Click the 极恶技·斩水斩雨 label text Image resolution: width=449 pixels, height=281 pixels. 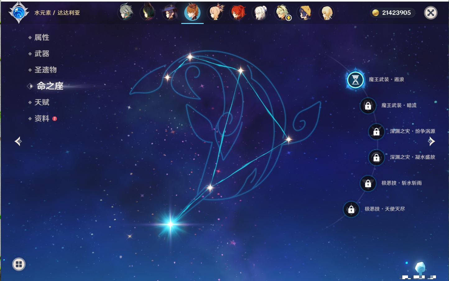point(401,183)
